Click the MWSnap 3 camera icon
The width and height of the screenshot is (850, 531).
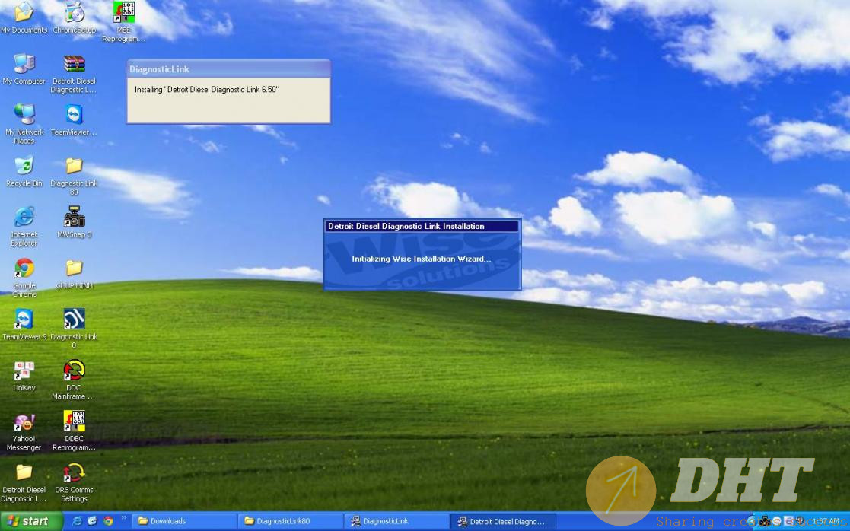click(74, 218)
